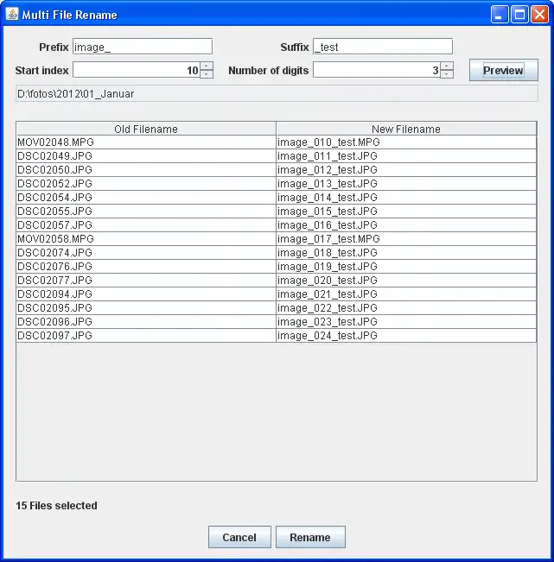Click the image_021_test.JPG cell
Image resolution: width=554 pixels, height=562 pixels.
[406, 294]
